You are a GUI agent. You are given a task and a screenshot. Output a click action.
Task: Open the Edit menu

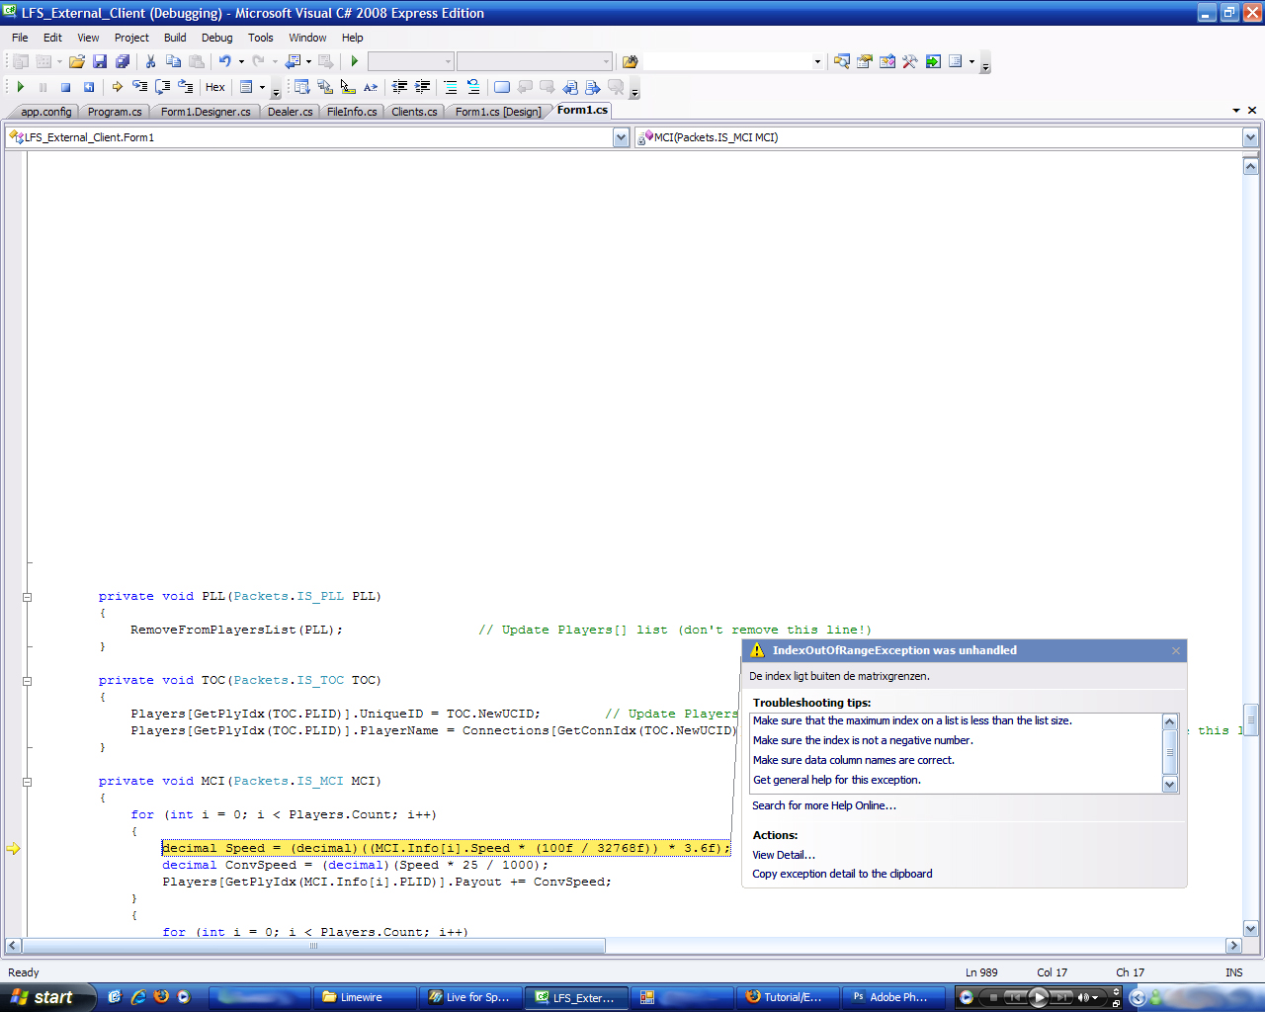pos(52,38)
